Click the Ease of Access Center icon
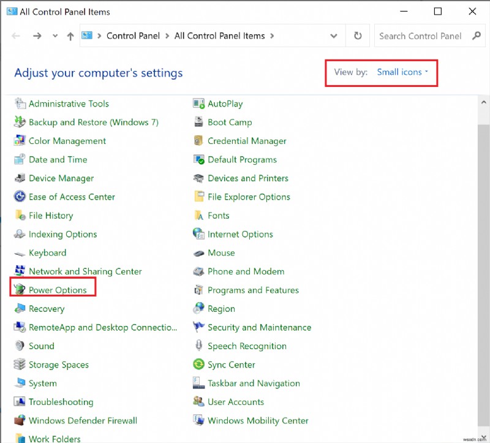 tap(20, 197)
